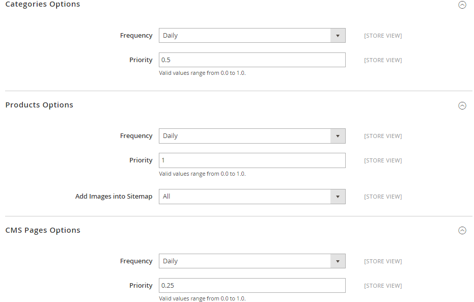The height and width of the screenshot is (302, 474).
Task: Click the Priority label under Products Options
Action: pos(141,160)
